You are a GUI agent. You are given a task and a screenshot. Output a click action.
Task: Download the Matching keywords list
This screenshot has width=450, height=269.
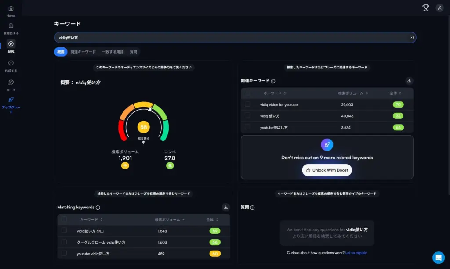(x=226, y=207)
